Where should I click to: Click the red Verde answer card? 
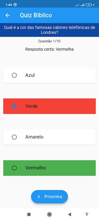click(x=50, y=106)
